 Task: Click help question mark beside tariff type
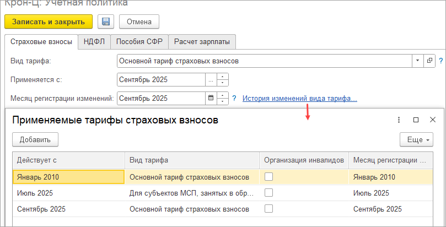tap(441, 61)
